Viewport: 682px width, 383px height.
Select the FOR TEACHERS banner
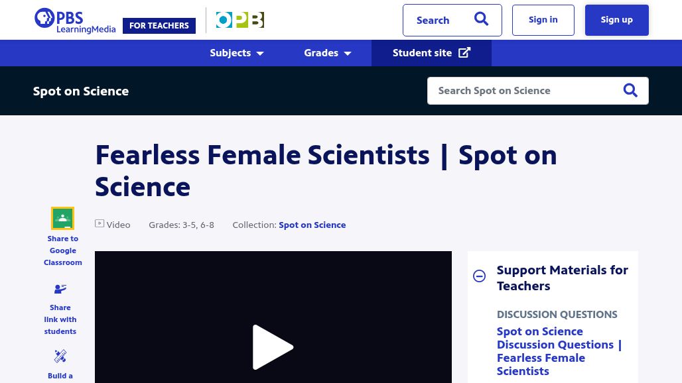click(x=159, y=25)
